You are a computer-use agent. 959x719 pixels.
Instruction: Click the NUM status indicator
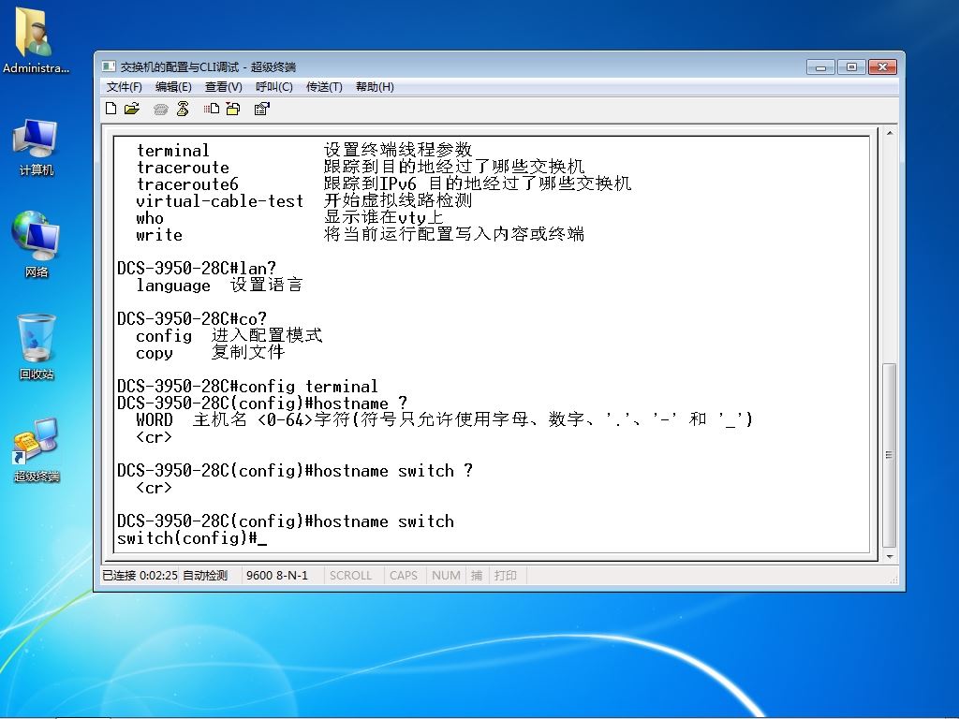pos(446,576)
